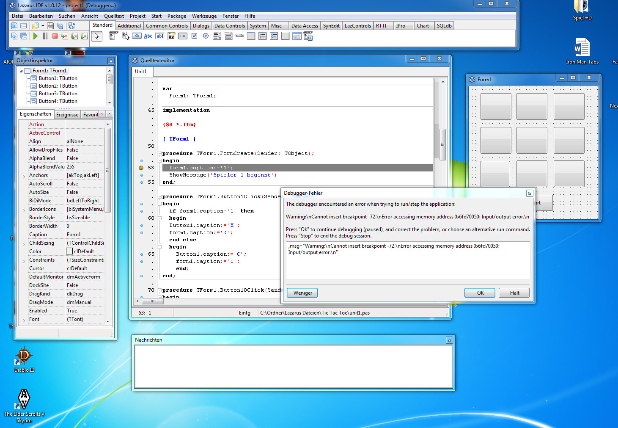Select the TCheckBox palette component
The image size is (618, 428).
(194, 36)
